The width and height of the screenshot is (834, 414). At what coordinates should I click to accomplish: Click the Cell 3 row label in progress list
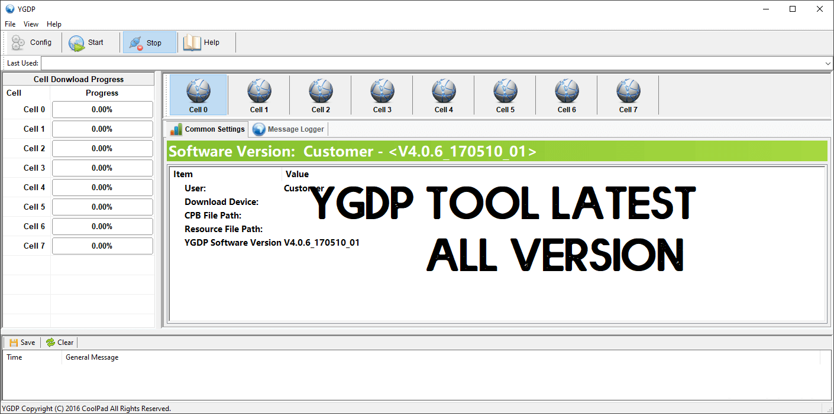pos(34,168)
